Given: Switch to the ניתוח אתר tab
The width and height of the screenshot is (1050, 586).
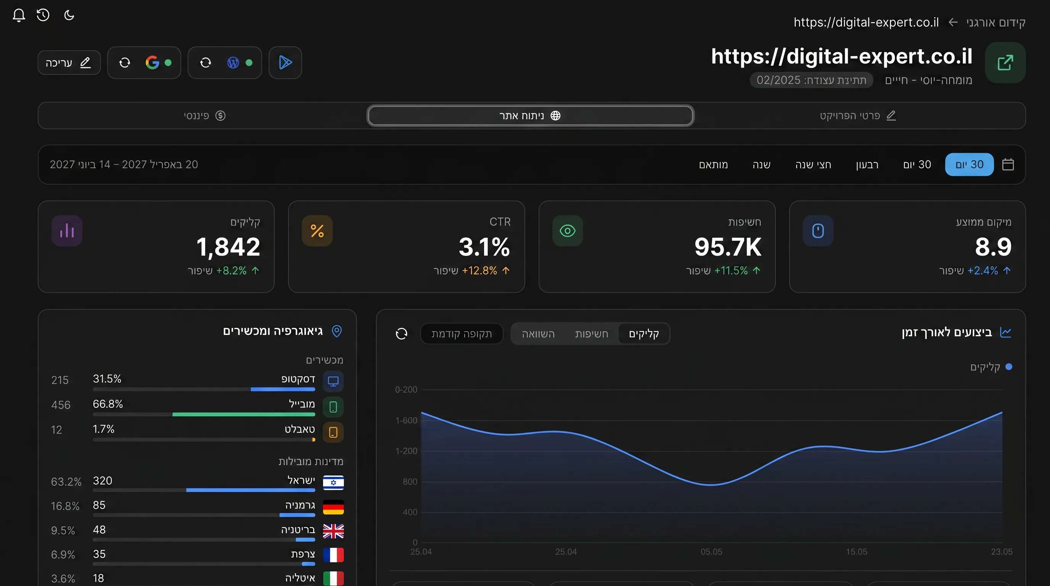Looking at the screenshot, I should [x=530, y=116].
